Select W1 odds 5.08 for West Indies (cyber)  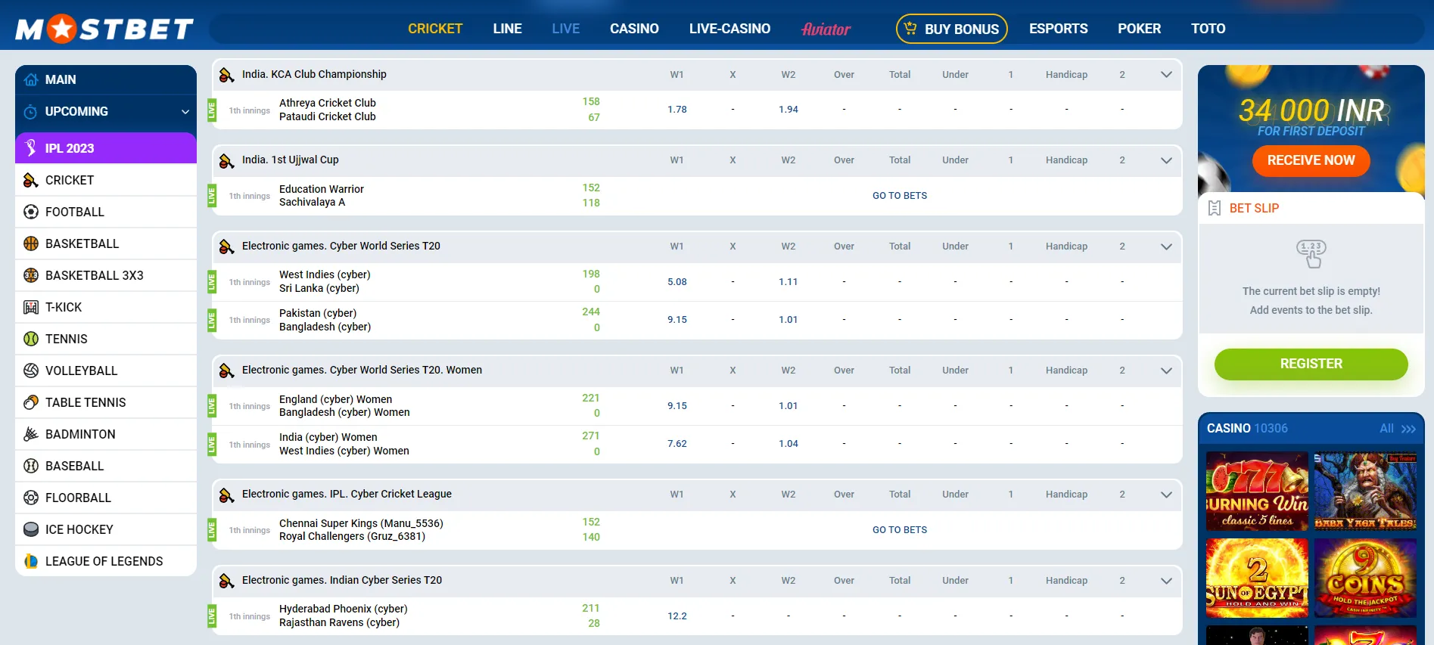tap(677, 282)
